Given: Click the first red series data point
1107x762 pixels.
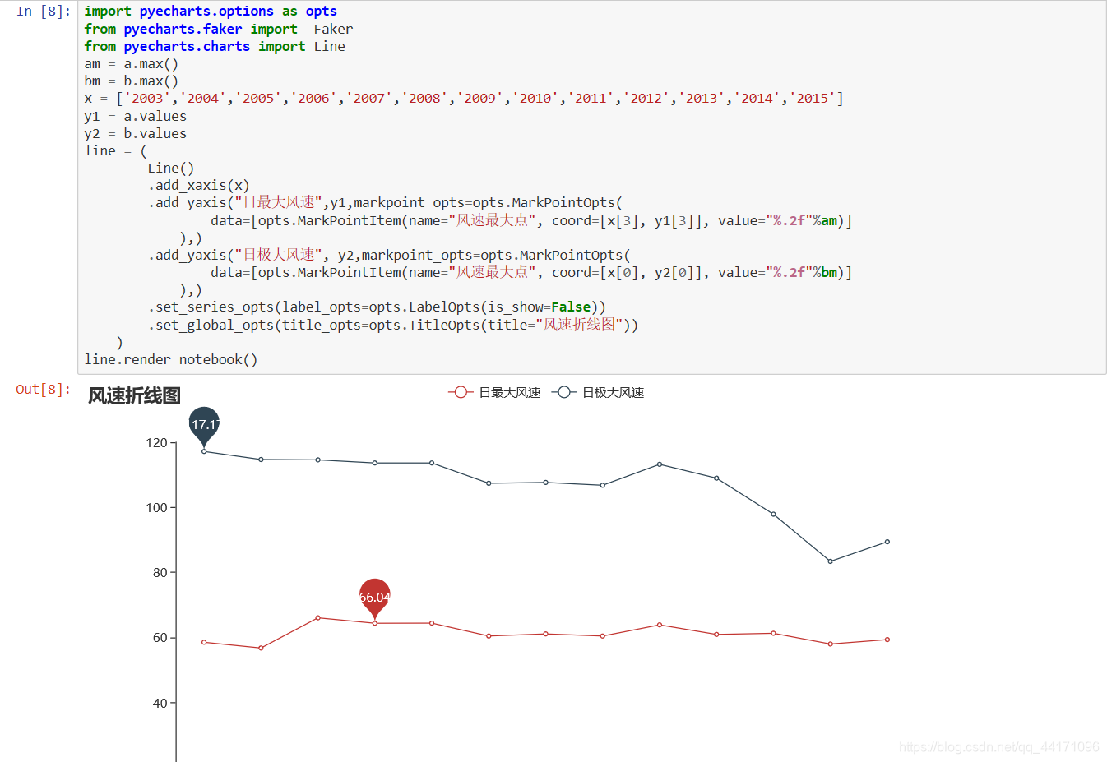Looking at the screenshot, I should 204,642.
